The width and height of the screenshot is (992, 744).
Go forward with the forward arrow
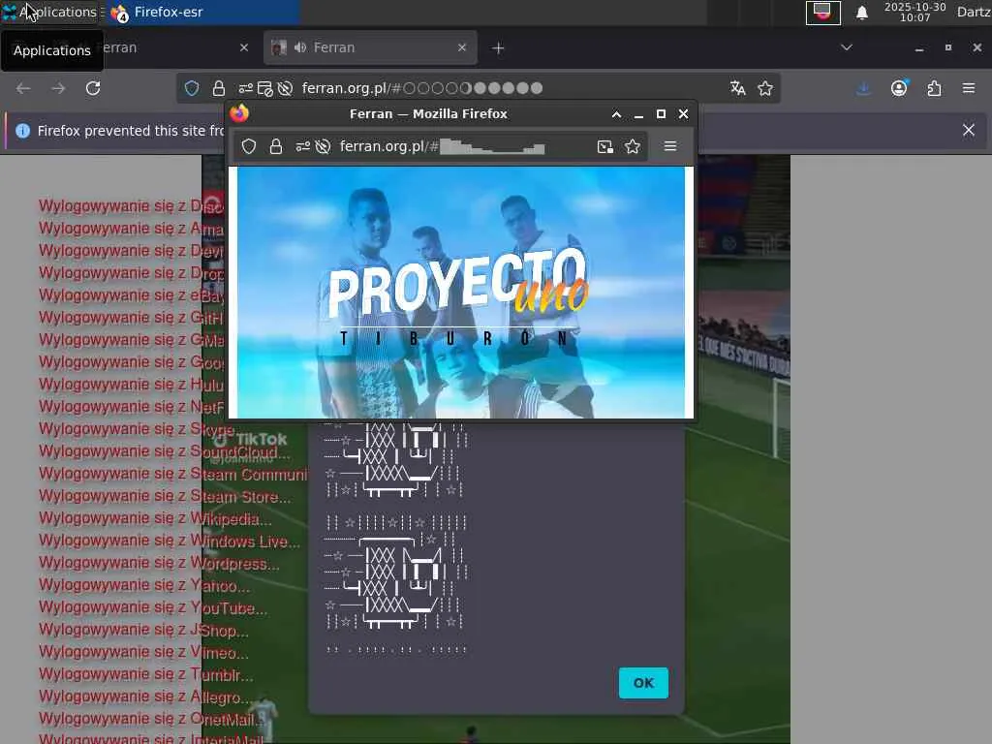coord(58,88)
